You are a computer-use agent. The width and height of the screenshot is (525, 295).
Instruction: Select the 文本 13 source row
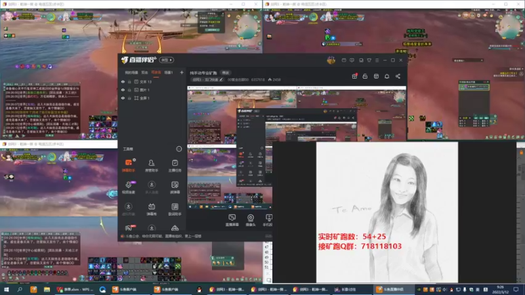(152, 81)
